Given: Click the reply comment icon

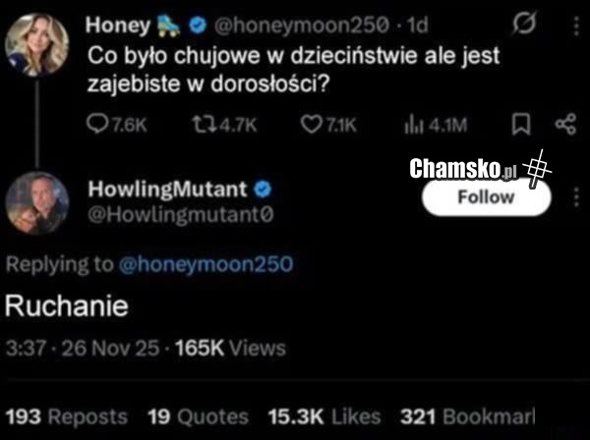Looking at the screenshot, I should coord(98,124).
